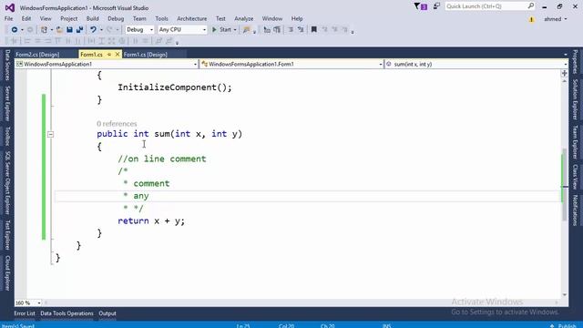Toggle the pin on the Form1.cs tab
The image size is (583, 328).
(x=109, y=55)
